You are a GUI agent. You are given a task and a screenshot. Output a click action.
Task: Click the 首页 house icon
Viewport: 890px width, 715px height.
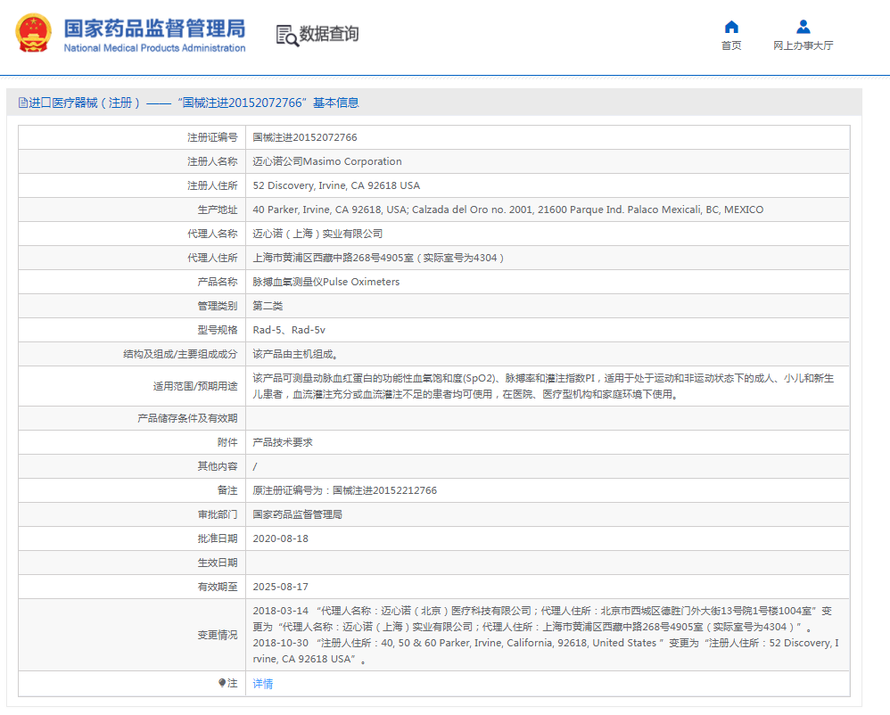point(731,27)
